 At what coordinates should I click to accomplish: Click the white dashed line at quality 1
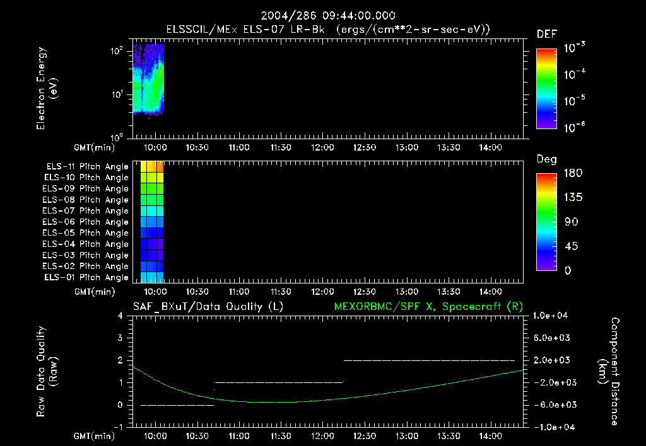coord(279,382)
